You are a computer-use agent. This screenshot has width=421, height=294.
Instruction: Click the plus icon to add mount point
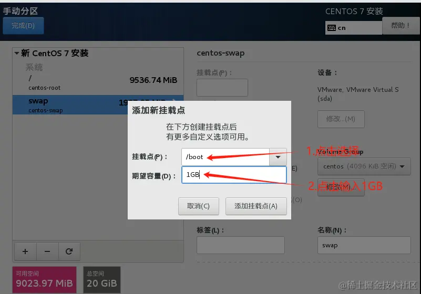click(x=25, y=251)
